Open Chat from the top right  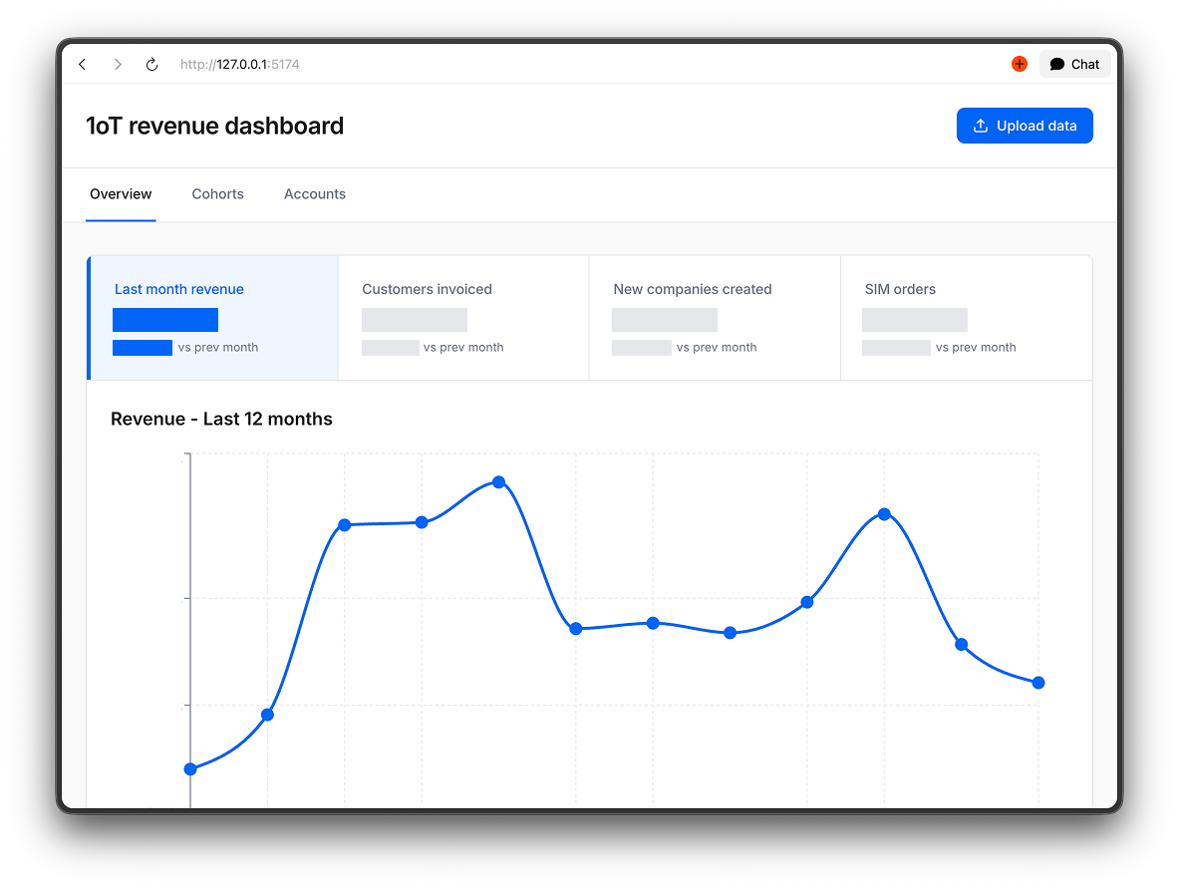(x=1074, y=63)
